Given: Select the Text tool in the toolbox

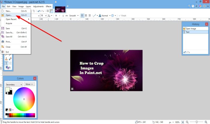Looking at the screenshot, I should tap(6, 63).
